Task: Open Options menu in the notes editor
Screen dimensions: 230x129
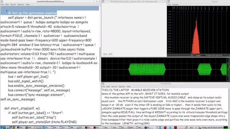Action: pyautogui.click(x=122, y=87)
